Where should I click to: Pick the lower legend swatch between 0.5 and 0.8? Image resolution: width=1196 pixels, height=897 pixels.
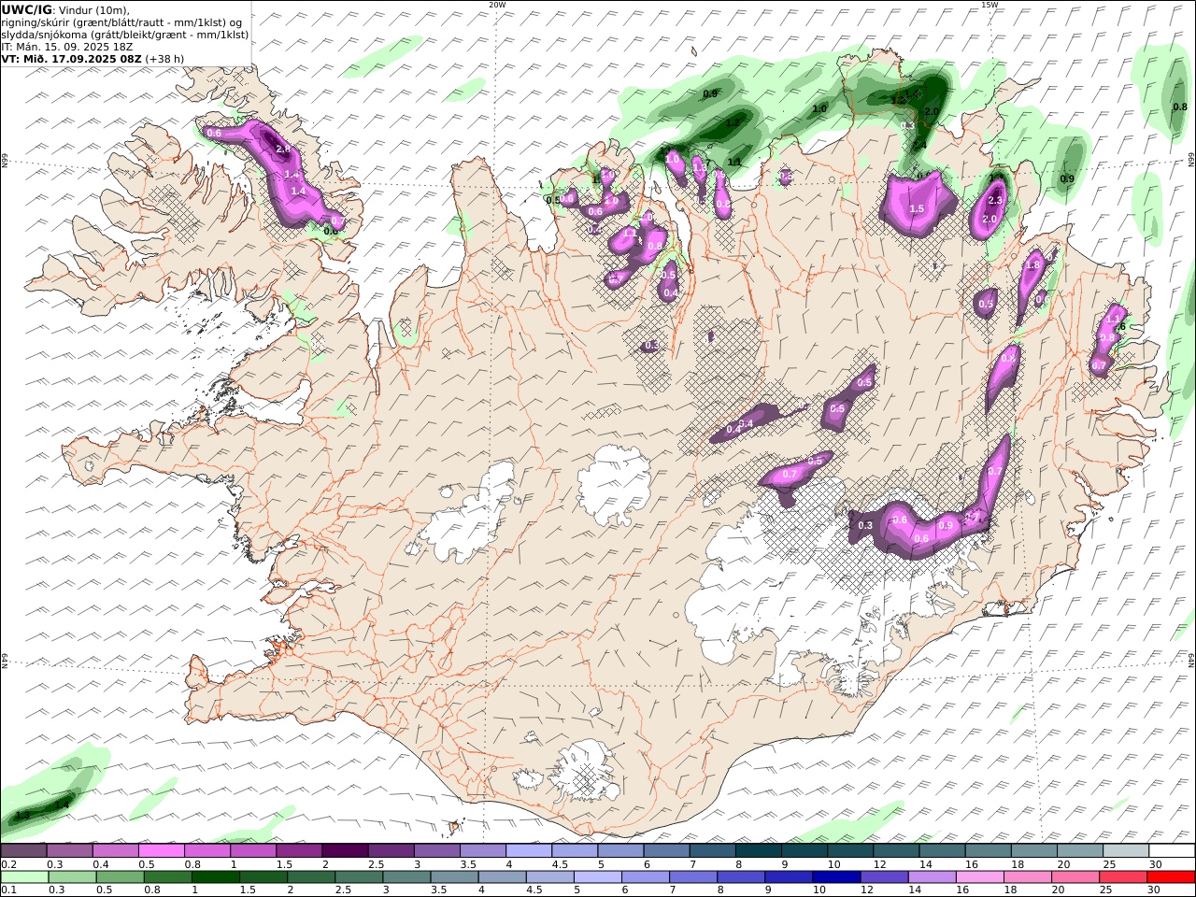pos(120,876)
